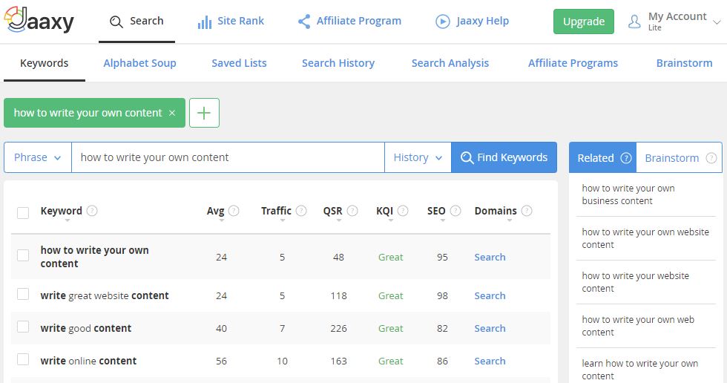Switch to the Saved Lists tab
Image resolution: width=727 pixels, height=383 pixels.
coord(239,64)
